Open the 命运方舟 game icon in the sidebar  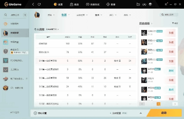[6, 51]
